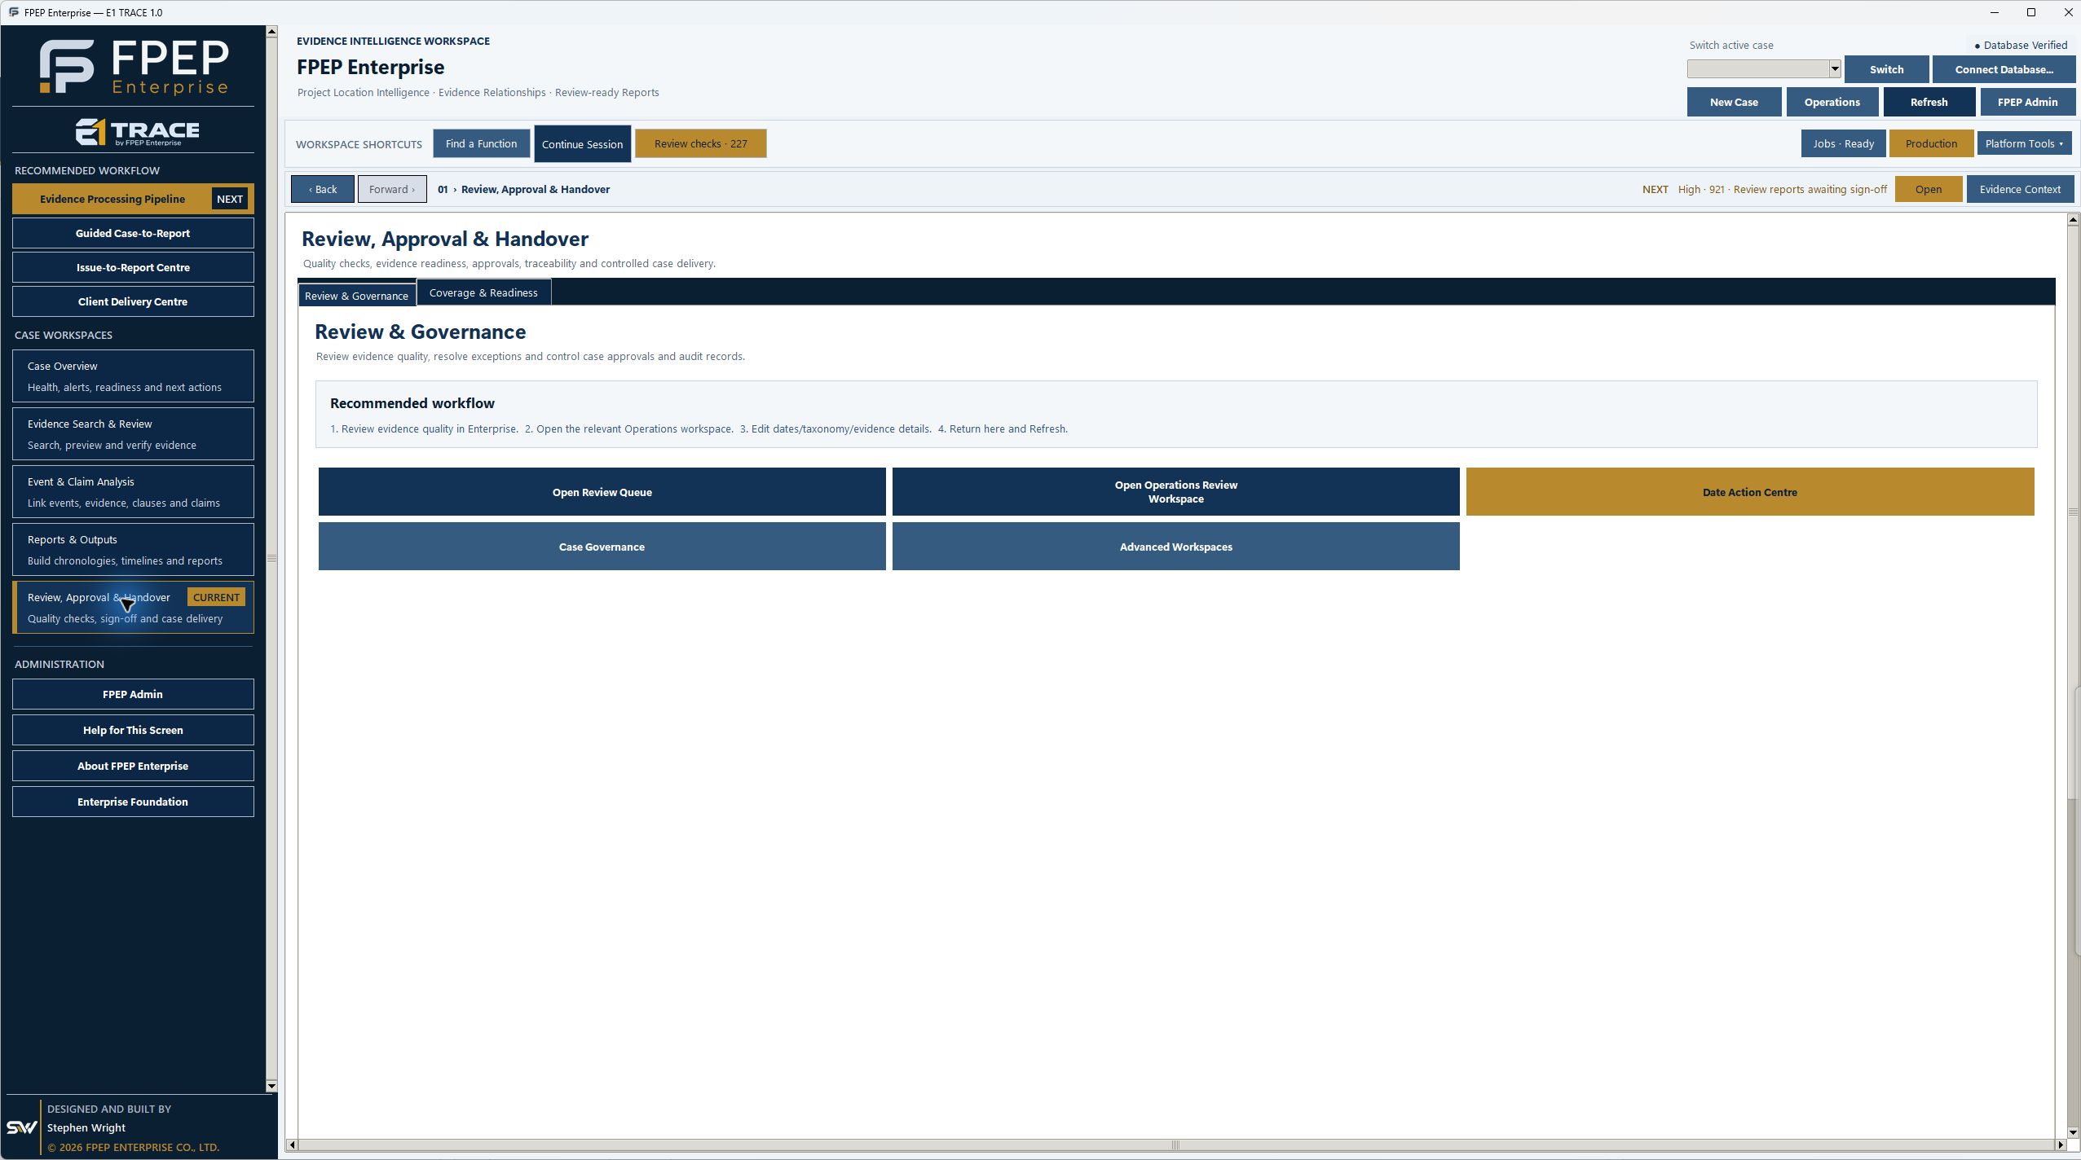Click FPEP Admin in header
The image size is (2081, 1160).
tap(2027, 102)
